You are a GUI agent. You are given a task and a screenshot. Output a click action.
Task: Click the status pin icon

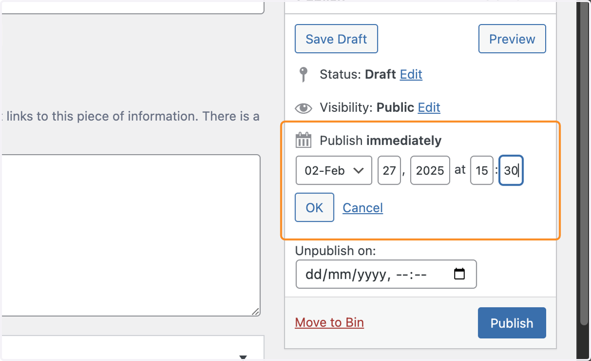(303, 75)
